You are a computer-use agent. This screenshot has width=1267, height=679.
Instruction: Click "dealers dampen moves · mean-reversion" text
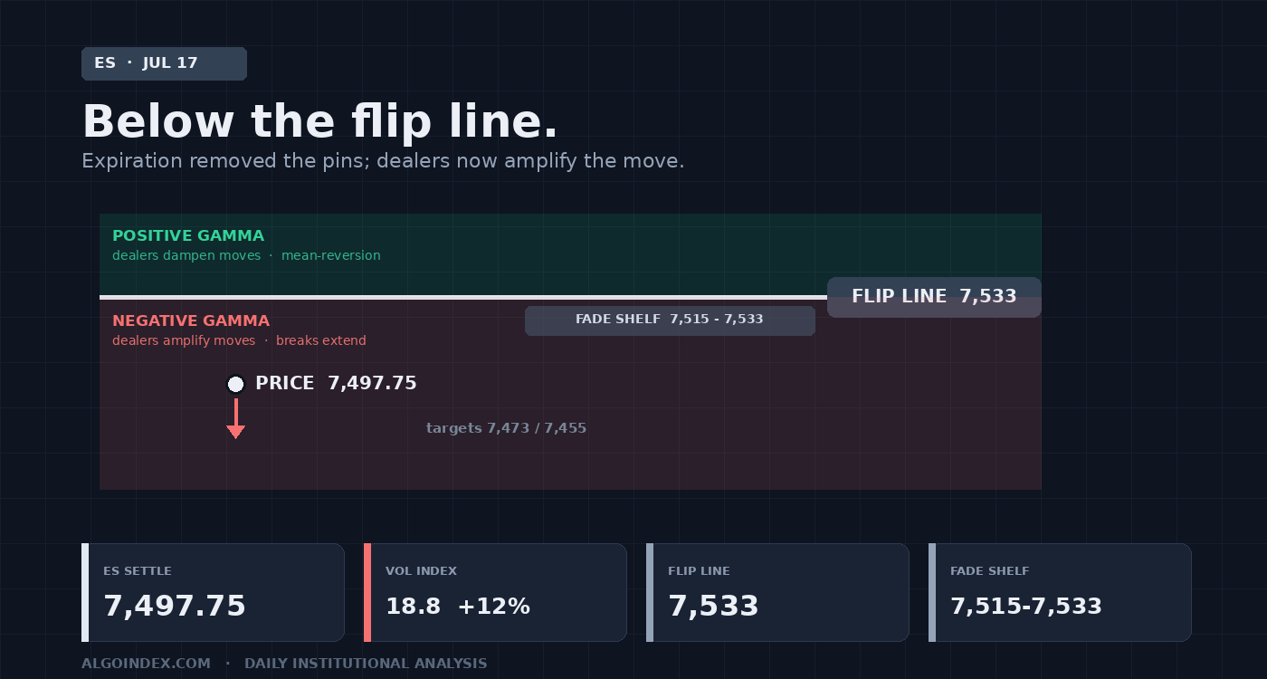point(246,255)
